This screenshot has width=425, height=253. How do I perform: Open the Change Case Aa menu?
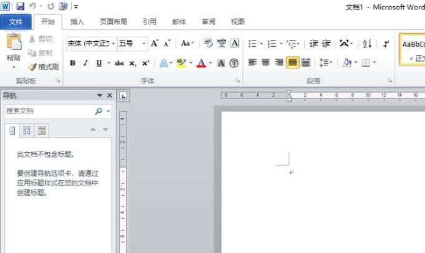click(188, 43)
